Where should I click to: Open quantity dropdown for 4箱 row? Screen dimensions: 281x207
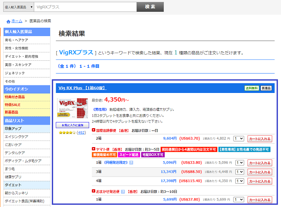[x=240, y=181]
